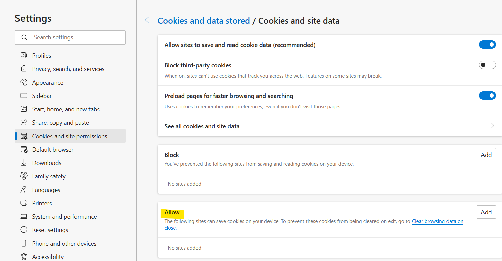Click the back arrow next to breadcrumb
Image resolution: width=502 pixels, height=261 pixels.
[x=148, y=20]
